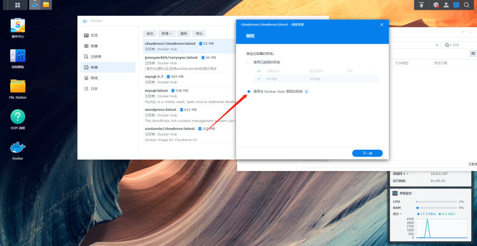Open the notifications chat-bubble icon
This screenshot has height=246, width=477.
(x=436, y=5)
